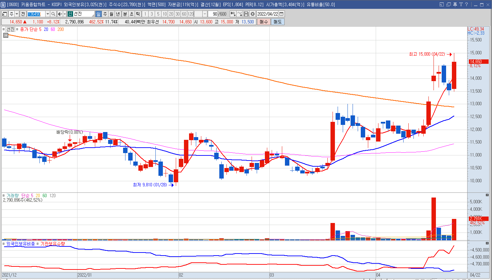This screenshot has height=280, width=492.
Task: Select the 일 daily period tab
Action: [98, 14]
